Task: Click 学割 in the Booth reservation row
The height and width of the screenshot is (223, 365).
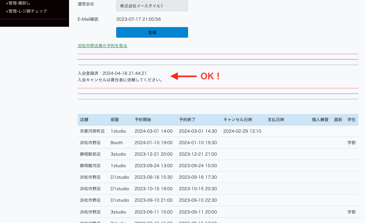Action: pos(351,143)
